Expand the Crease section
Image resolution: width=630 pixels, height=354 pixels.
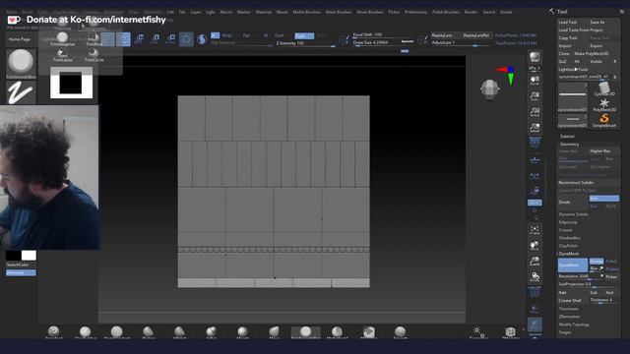565,230
